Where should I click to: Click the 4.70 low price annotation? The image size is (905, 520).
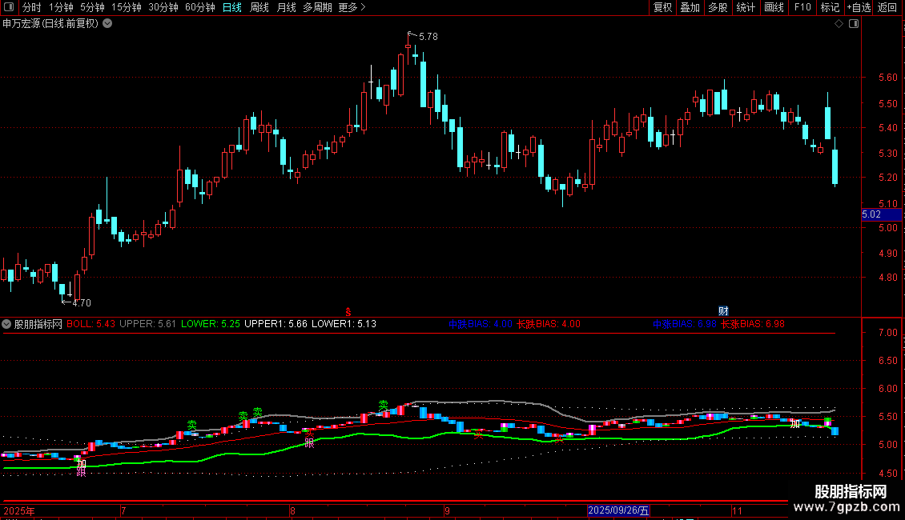(x=82, y=302)
